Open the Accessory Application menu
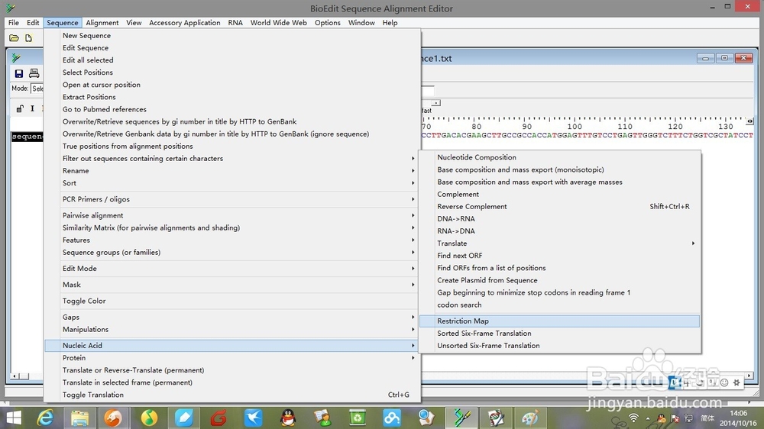Screen dimensions: 764x429 click(x=185, y=23)
